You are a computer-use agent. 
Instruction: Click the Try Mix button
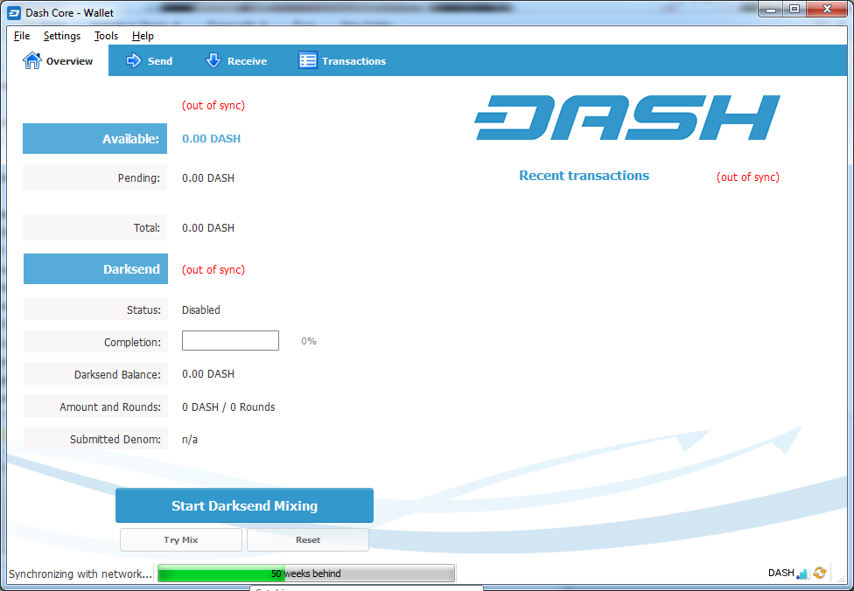[181, 539]
